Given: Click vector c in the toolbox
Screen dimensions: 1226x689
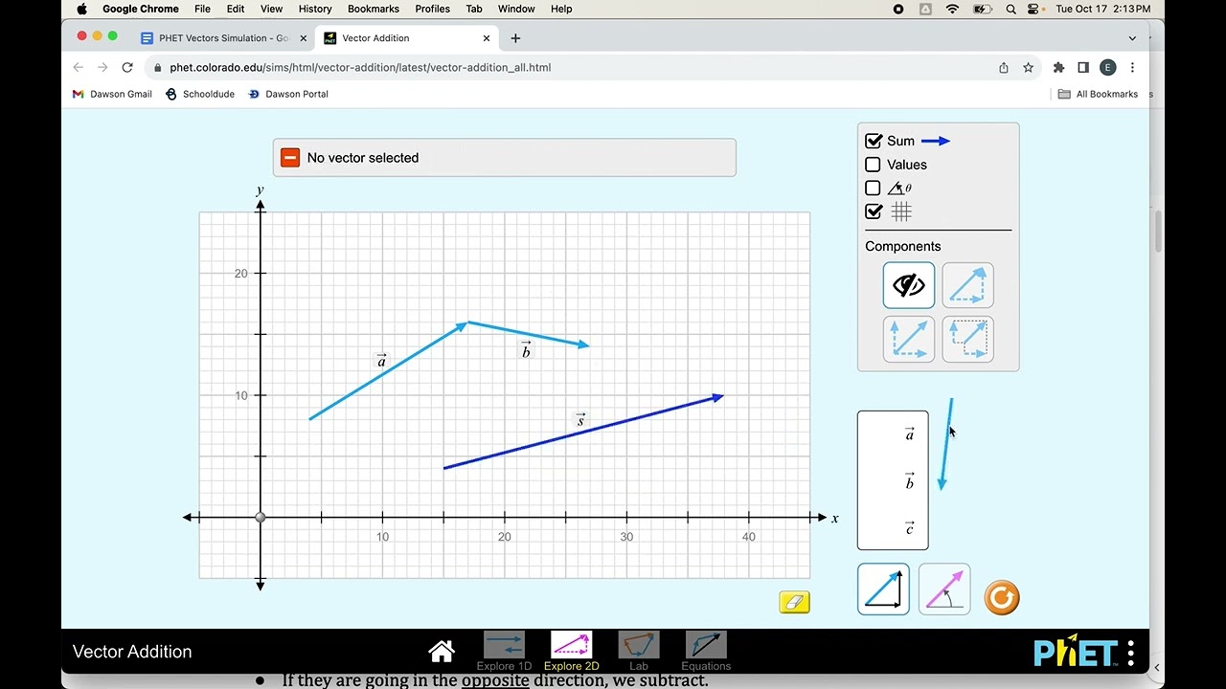Looking at the screenshot, I should point(909,528).
